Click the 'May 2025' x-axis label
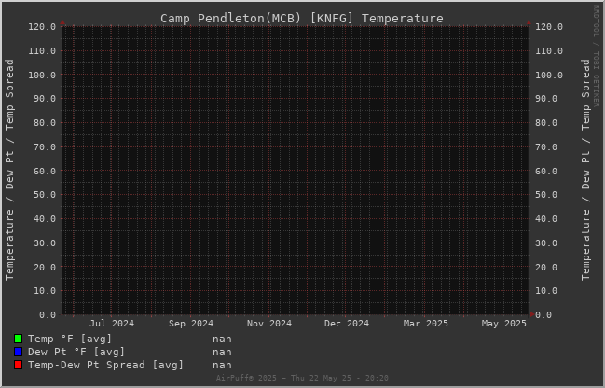 [504, 324]
